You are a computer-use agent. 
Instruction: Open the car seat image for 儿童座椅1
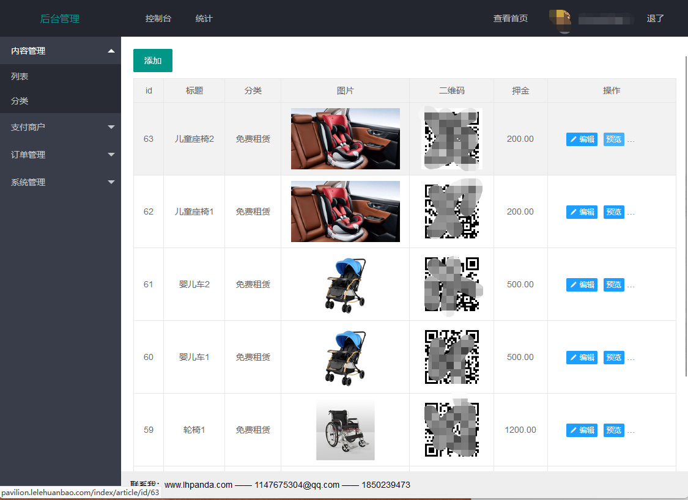point(346,211)
